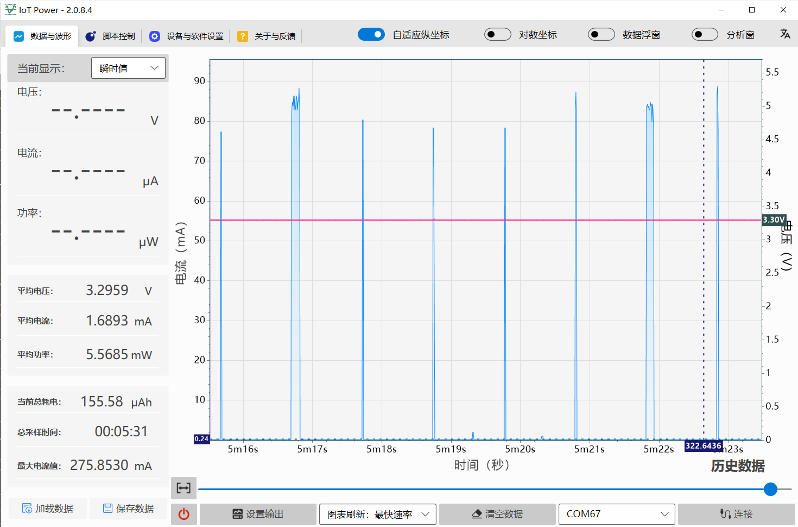Open the 设备与软件设置 tab
798x527 pixels.
click(186, 36)
